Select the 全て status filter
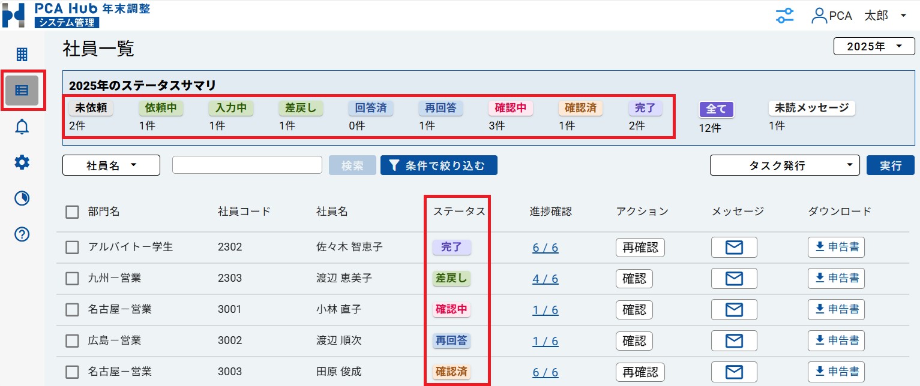The height and width of the screenshot is (386, 920). tap(717, 109)
